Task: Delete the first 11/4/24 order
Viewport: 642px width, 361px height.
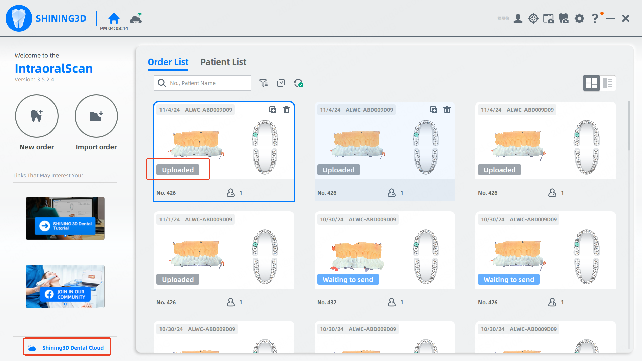Action: point(286,110)
